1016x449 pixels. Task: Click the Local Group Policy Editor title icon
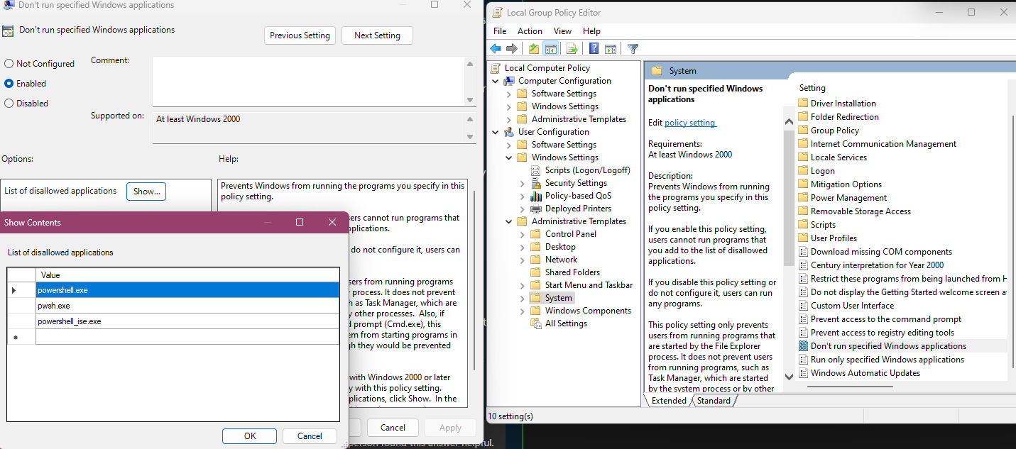click(x=497, y=12)
